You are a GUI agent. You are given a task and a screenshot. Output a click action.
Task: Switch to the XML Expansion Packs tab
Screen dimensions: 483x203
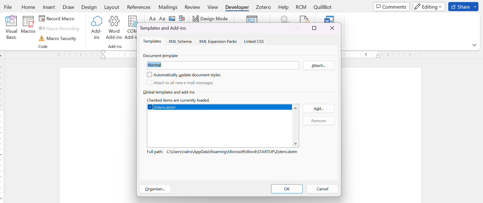218,41
